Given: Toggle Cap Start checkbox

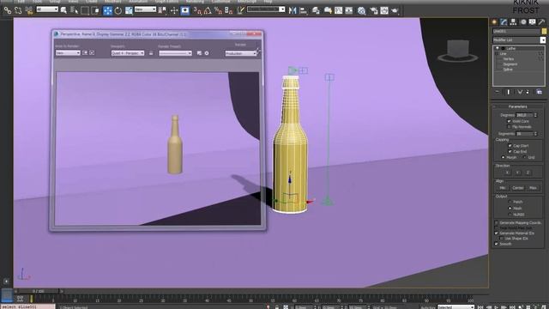Looking at the screenshot, I should (510, 145).
